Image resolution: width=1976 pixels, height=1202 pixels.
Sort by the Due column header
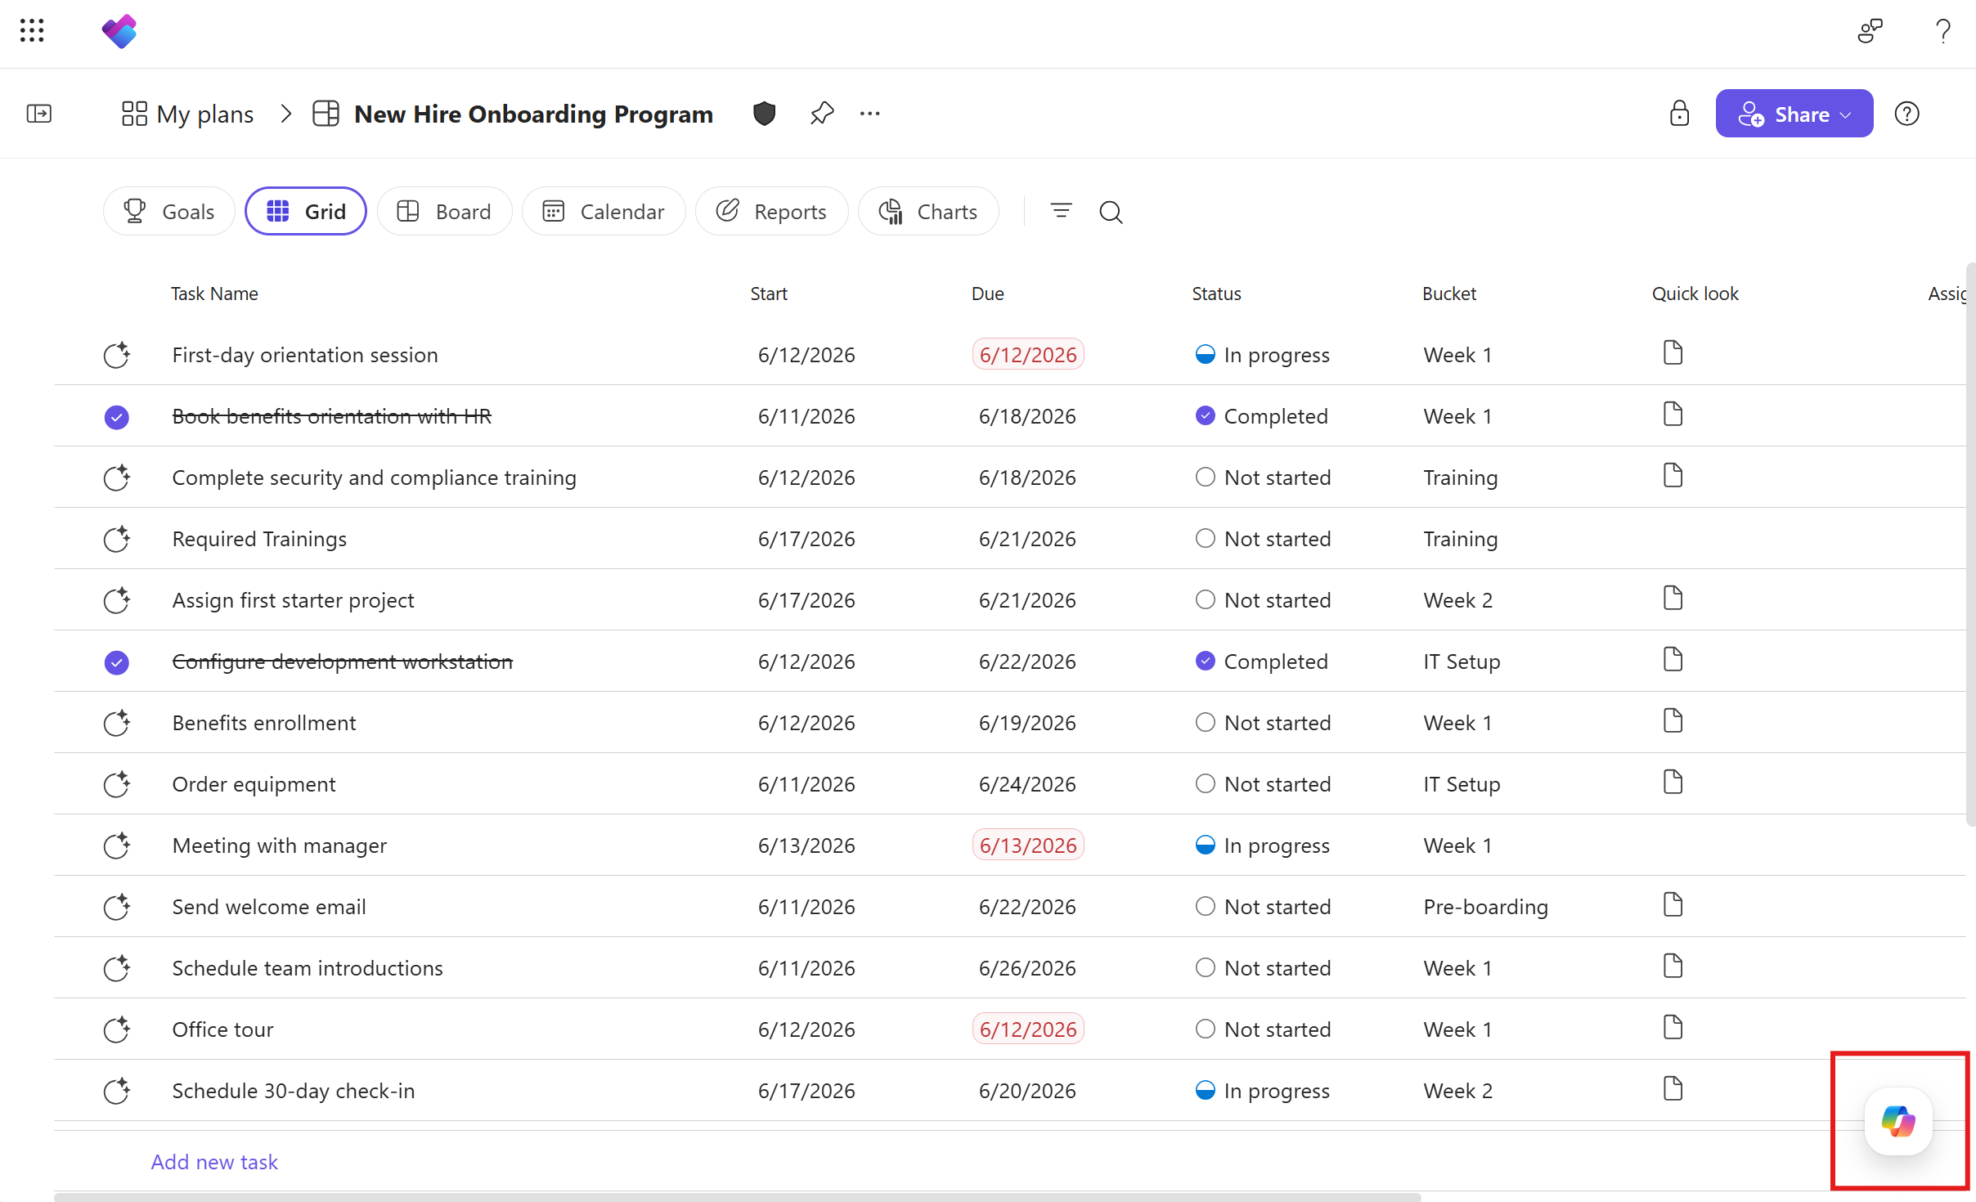click(x=987, y=294)
